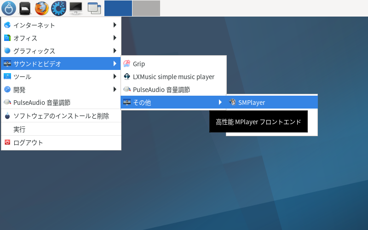Click the SMPlayer app icon
368x230 pixels.
(232, 102)
